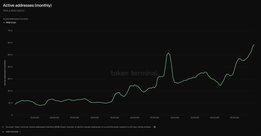Image resolution: width=261 pixels, height=136 pixels.
Task: Toggle the BNB Chain legend label
Action: pos(11,23)
